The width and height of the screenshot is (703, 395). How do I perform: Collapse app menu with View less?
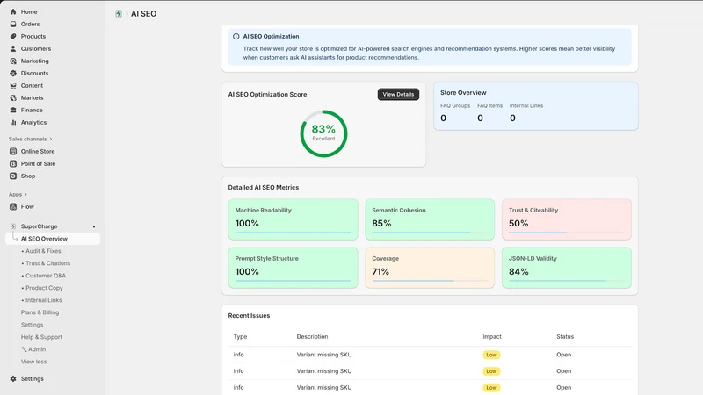pos(33,362)
